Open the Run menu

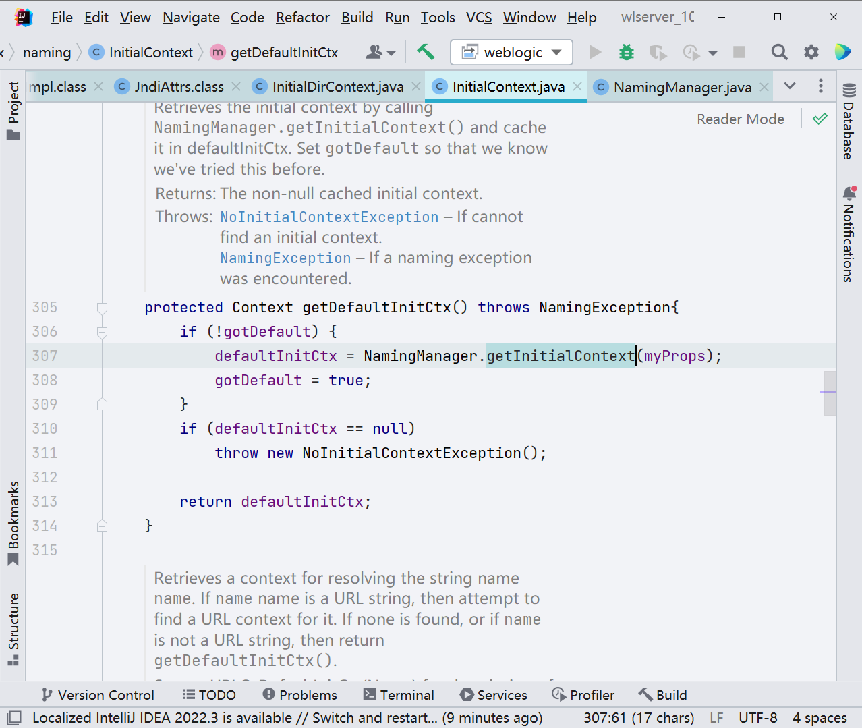click(398, 18)
